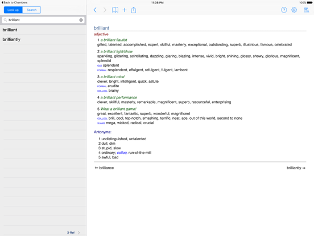Click antonym line 'awful, bad'

[110, 157]
